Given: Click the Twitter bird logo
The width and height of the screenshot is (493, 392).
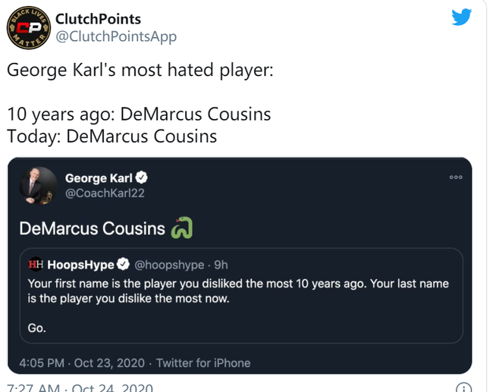Looking at the screenshot, I should [462, 17].
